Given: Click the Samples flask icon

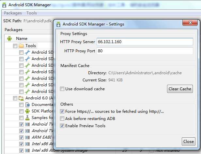Looking at the screenshot, I should click(x=27, y=118).
